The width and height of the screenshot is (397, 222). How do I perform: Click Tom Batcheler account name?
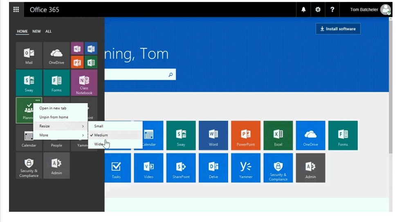tap(364, 10)
